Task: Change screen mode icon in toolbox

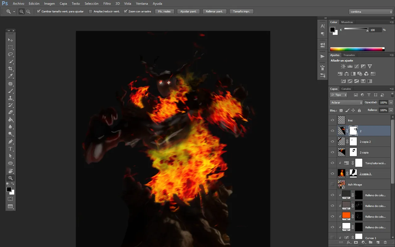Action: 10,206
